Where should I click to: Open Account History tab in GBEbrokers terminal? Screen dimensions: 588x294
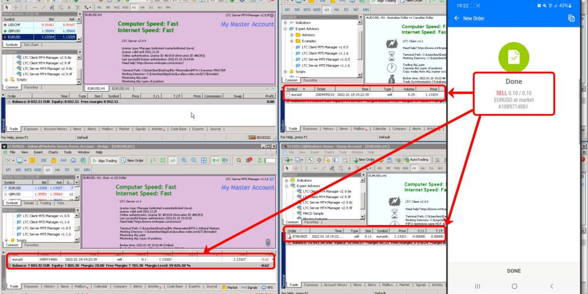(336, 285)
